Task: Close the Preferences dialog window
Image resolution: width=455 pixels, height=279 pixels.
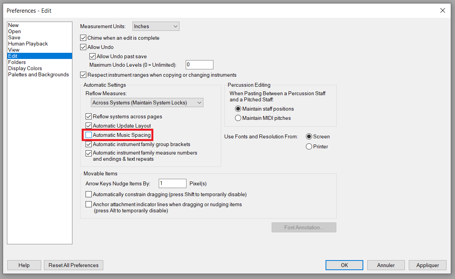Action: pos(443,11)
